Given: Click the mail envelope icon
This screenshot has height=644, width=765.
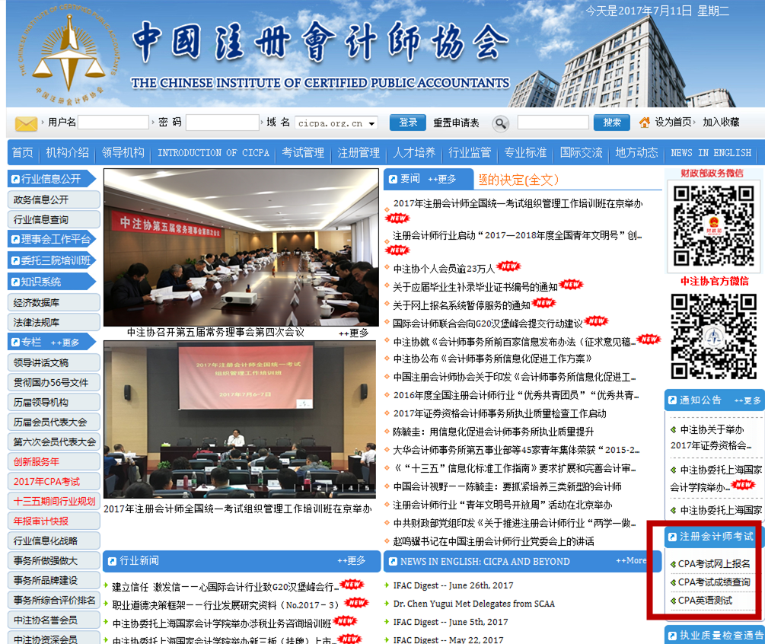Looking at the screenshot, I should [26, 123].
